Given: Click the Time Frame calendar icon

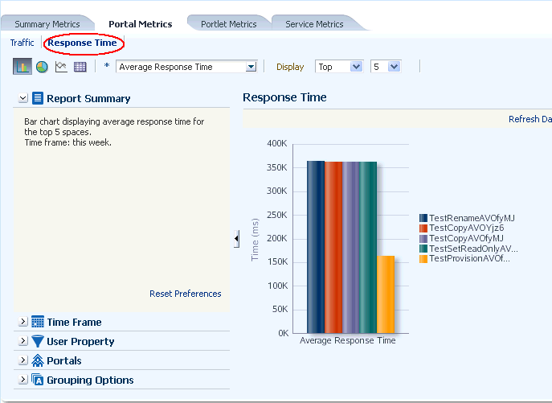Looking at the screenshot, I should [38, 322].
